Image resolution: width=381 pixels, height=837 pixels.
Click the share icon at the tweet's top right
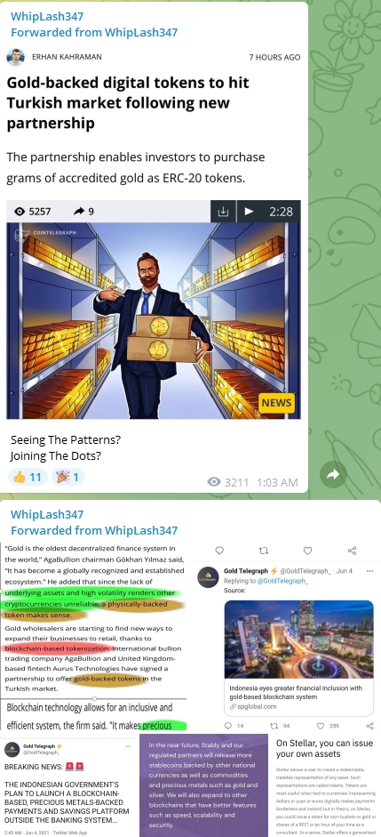click(352, 551)
